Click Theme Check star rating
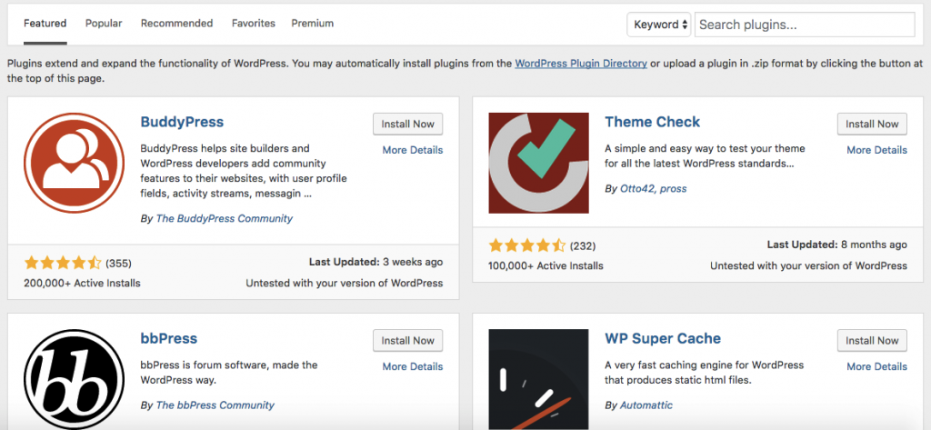Viewport: 931px width, 430px height. (x=527, y=245)
